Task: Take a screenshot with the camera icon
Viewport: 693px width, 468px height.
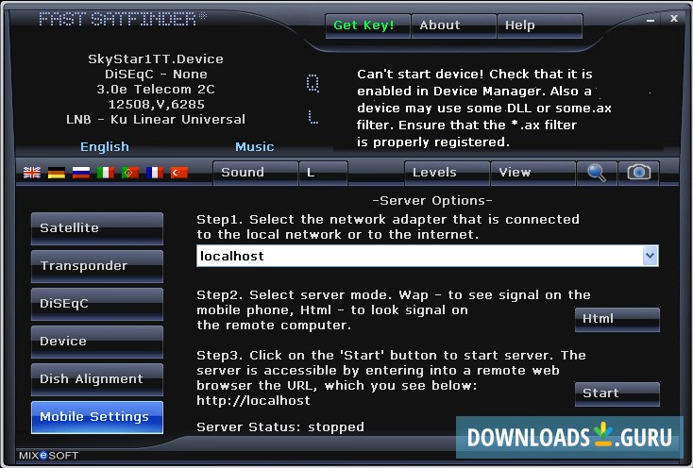Action: tap(638, 173)
